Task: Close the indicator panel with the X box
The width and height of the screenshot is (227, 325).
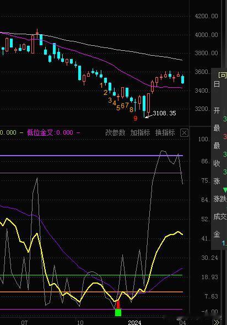Action: (x=184, y=132)
